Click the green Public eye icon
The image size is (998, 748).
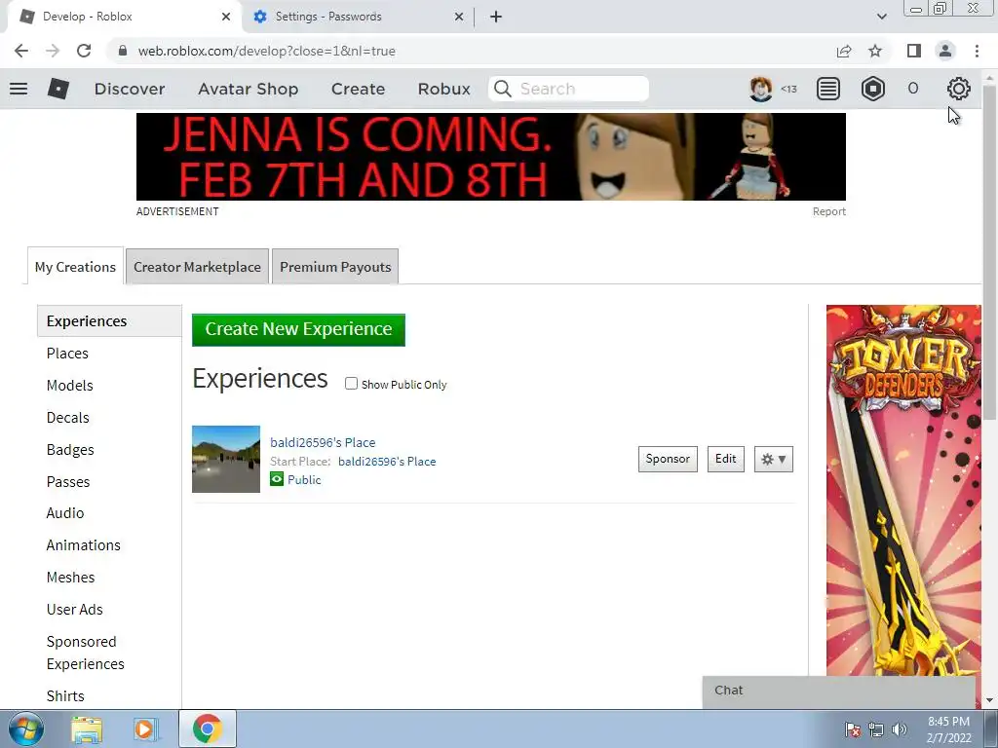click(276, 479)
